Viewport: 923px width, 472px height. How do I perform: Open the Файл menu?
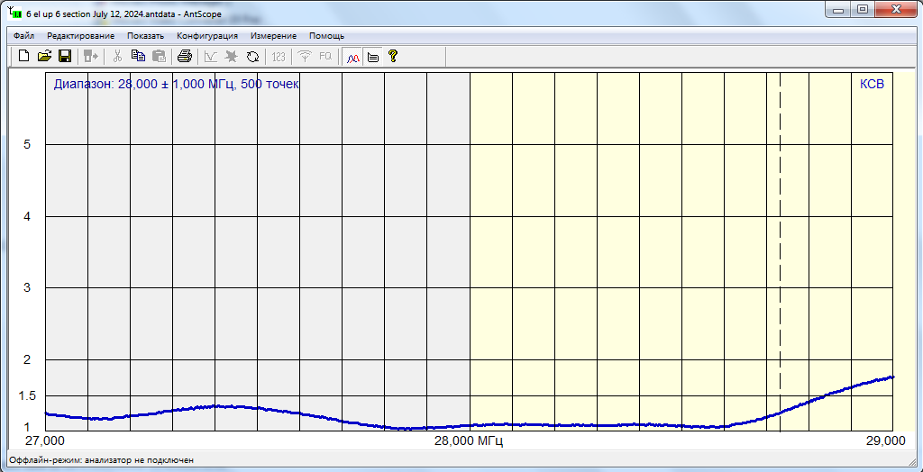(24, 36)
